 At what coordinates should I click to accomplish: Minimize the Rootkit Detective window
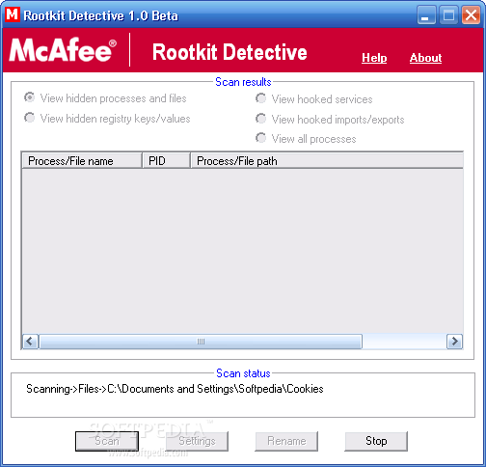click(x=426, y=14)
